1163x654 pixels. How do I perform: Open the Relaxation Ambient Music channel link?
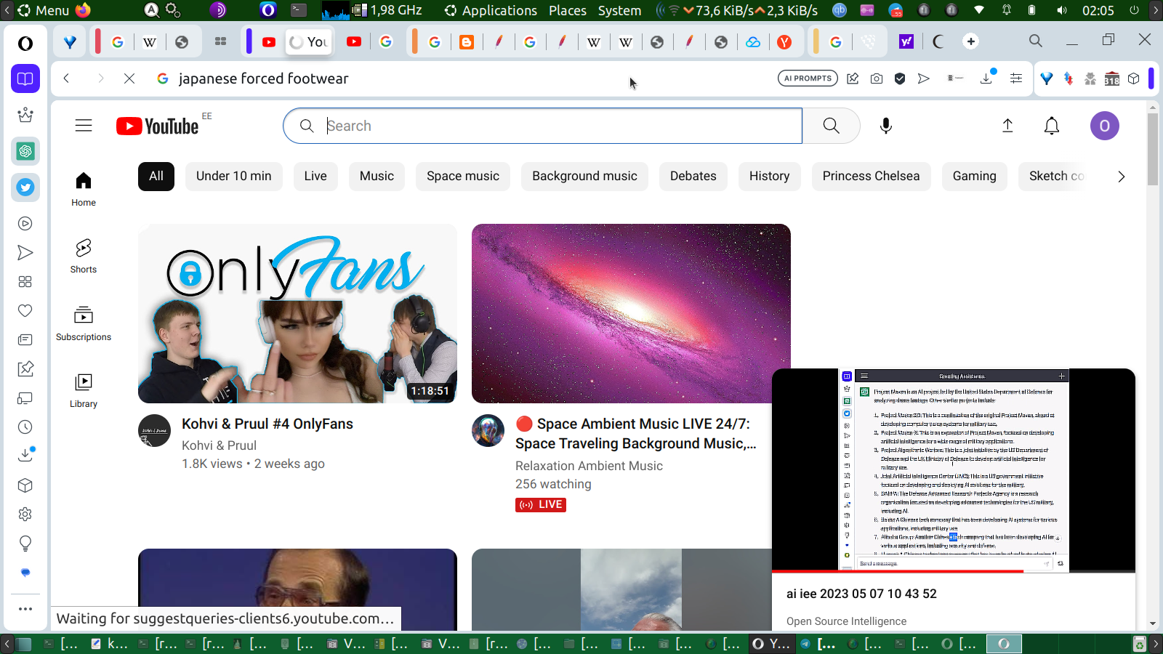click(589, 466)
